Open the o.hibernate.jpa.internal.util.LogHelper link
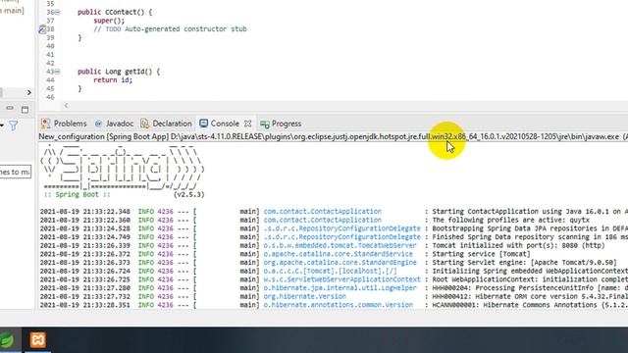The width and height of the screenshot is (628, 353). click(340, 288)
